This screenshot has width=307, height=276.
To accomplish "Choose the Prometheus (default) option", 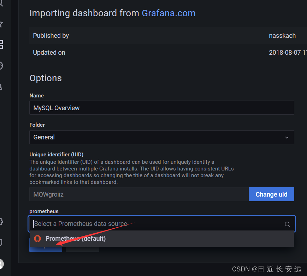I will point(162,239).
